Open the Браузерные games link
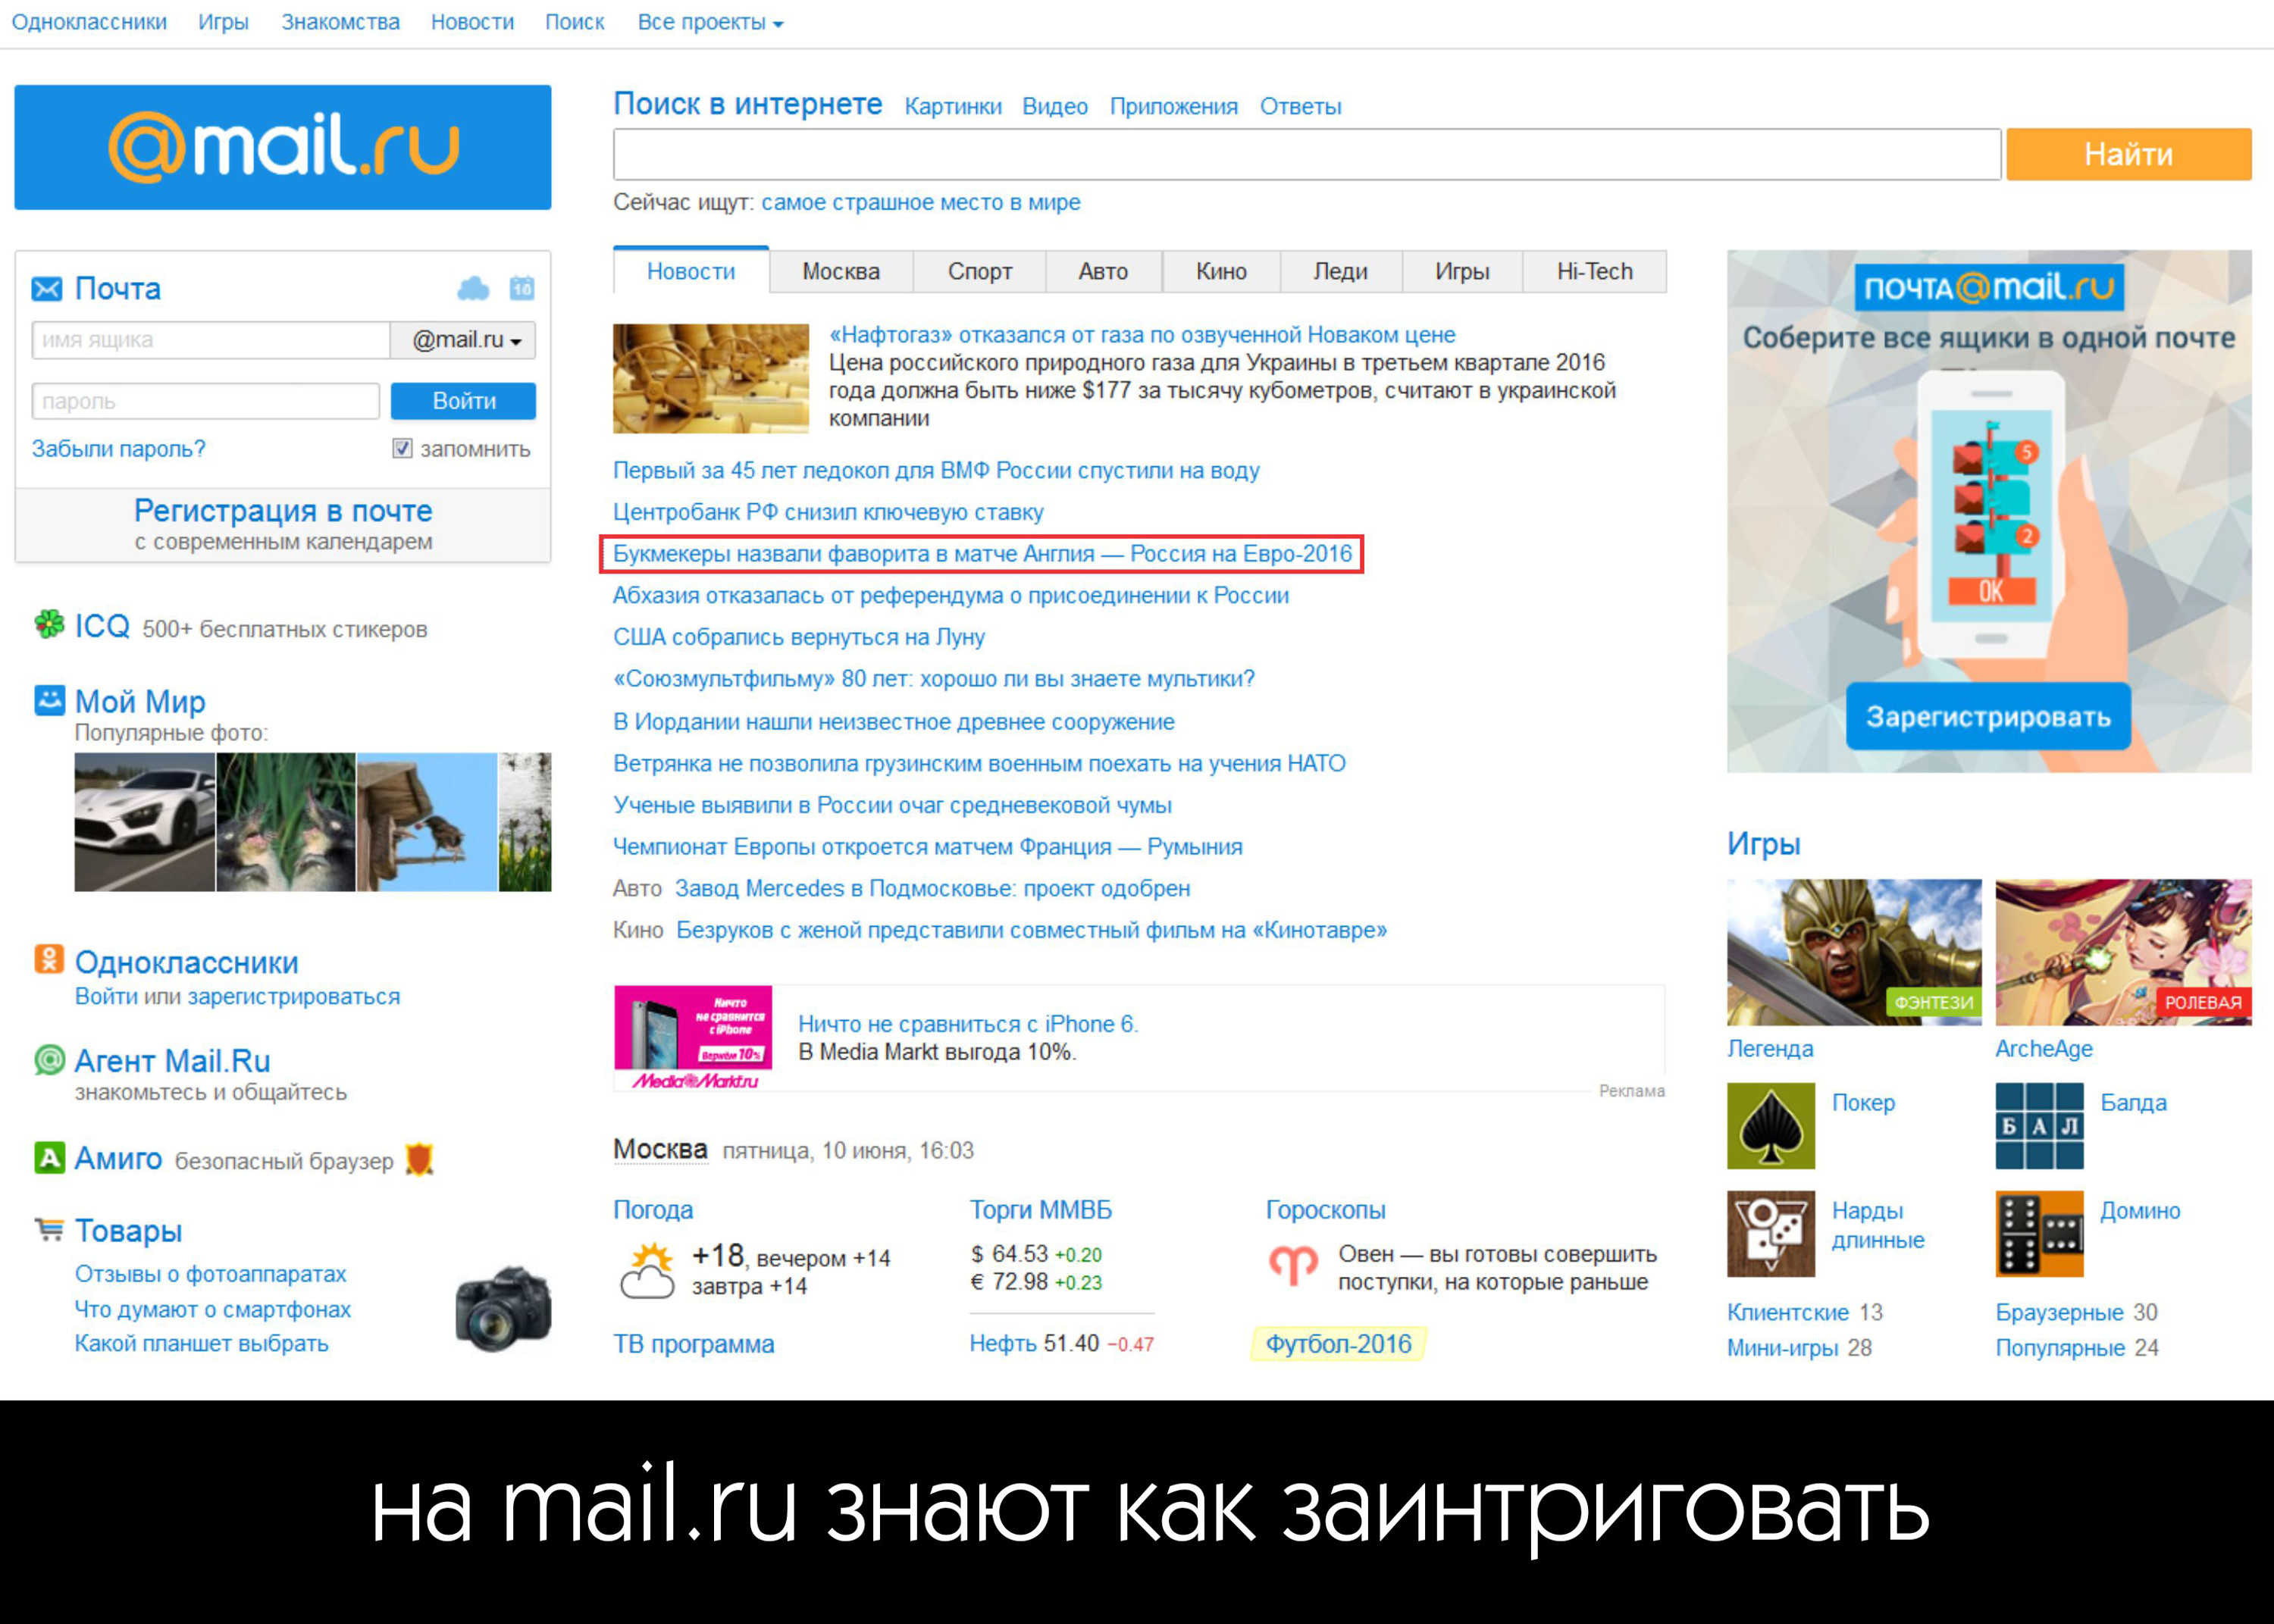The width and height of the screenshot is (2274, 1624). 2059,1311
